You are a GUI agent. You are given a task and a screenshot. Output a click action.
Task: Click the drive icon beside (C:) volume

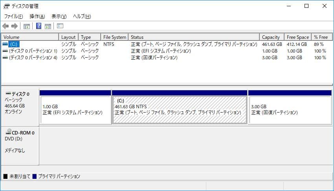pyautogui.click(x=5, y=44)
